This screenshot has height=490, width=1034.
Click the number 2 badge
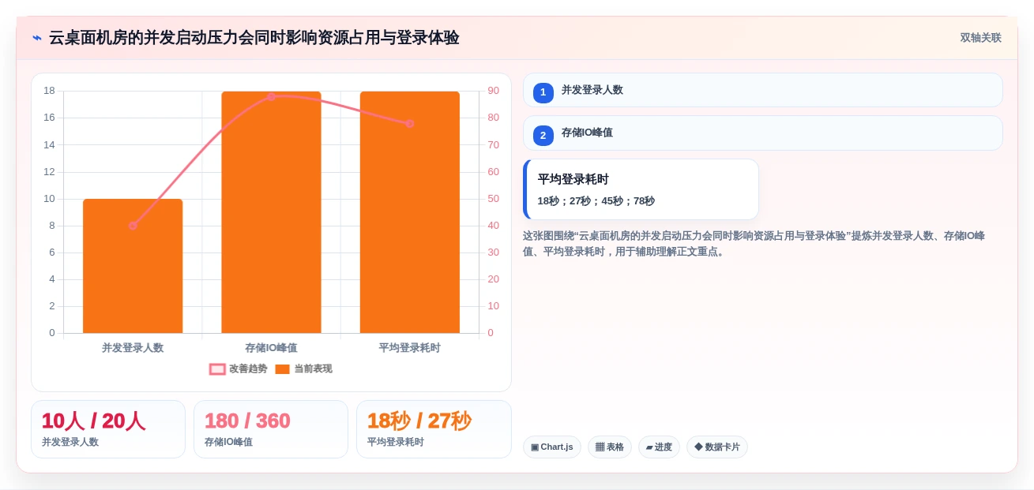tap(543, 135)
